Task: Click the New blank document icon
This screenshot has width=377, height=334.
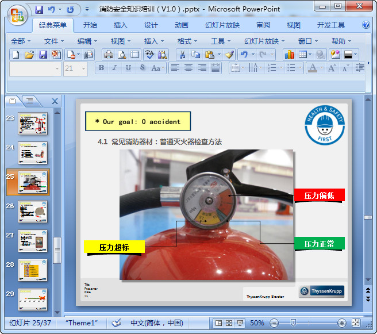Action: [16, 55]
